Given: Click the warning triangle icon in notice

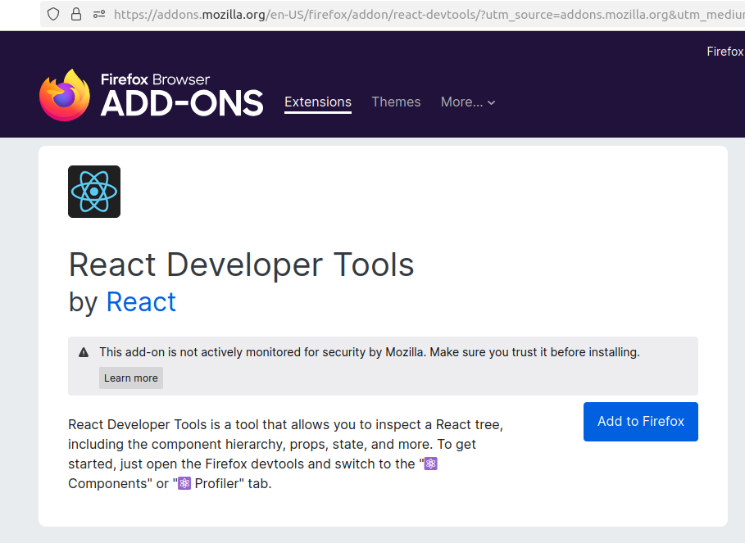Looking at the screenshot, I should click(x=84, y=352).
